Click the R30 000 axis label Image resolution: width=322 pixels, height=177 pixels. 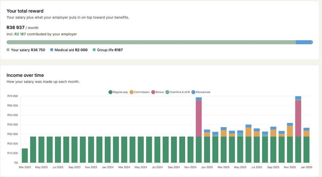[x=13, y=134]
